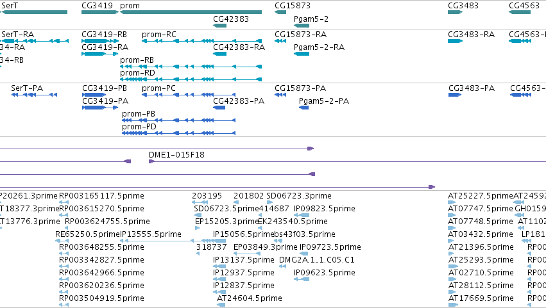
Task: Select the CG15873-RA transcript
Action: 280,41
